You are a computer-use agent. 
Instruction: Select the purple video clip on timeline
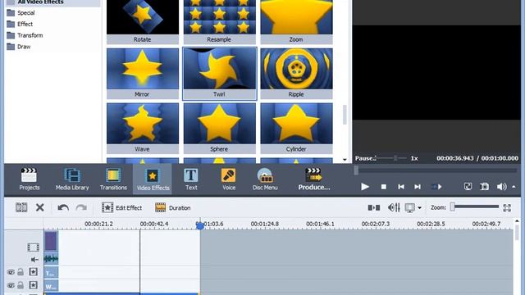coord(51,241)
